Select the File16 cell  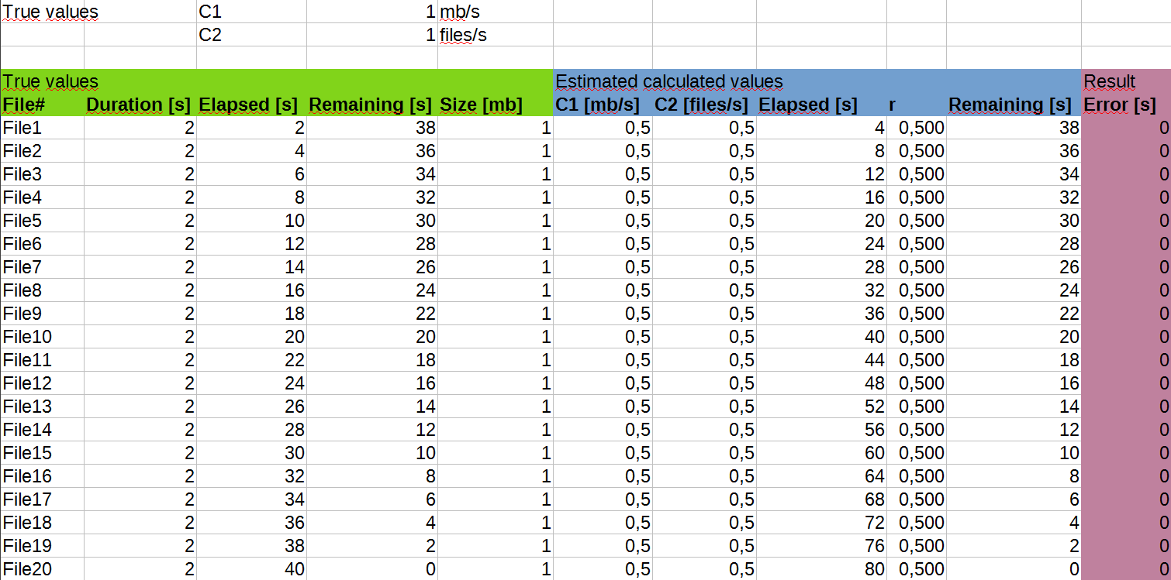(x=43, y=476)
